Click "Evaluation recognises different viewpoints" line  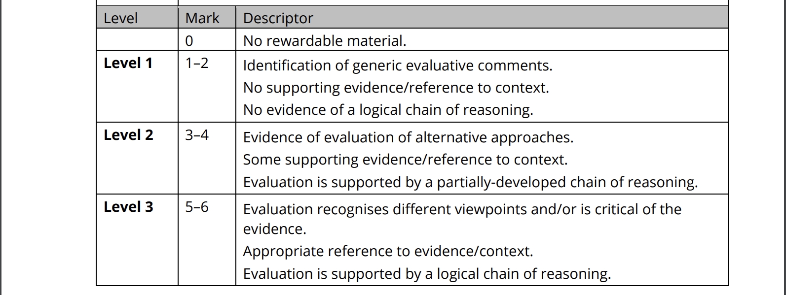pyautogui.click(x=462, y=209)
